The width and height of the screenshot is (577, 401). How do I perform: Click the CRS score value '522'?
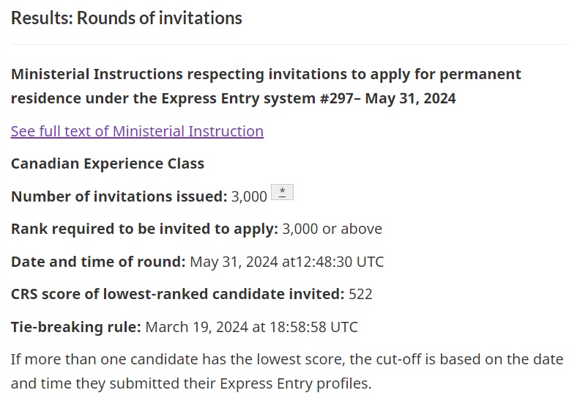pyautogui.click(x=360, y=294)
